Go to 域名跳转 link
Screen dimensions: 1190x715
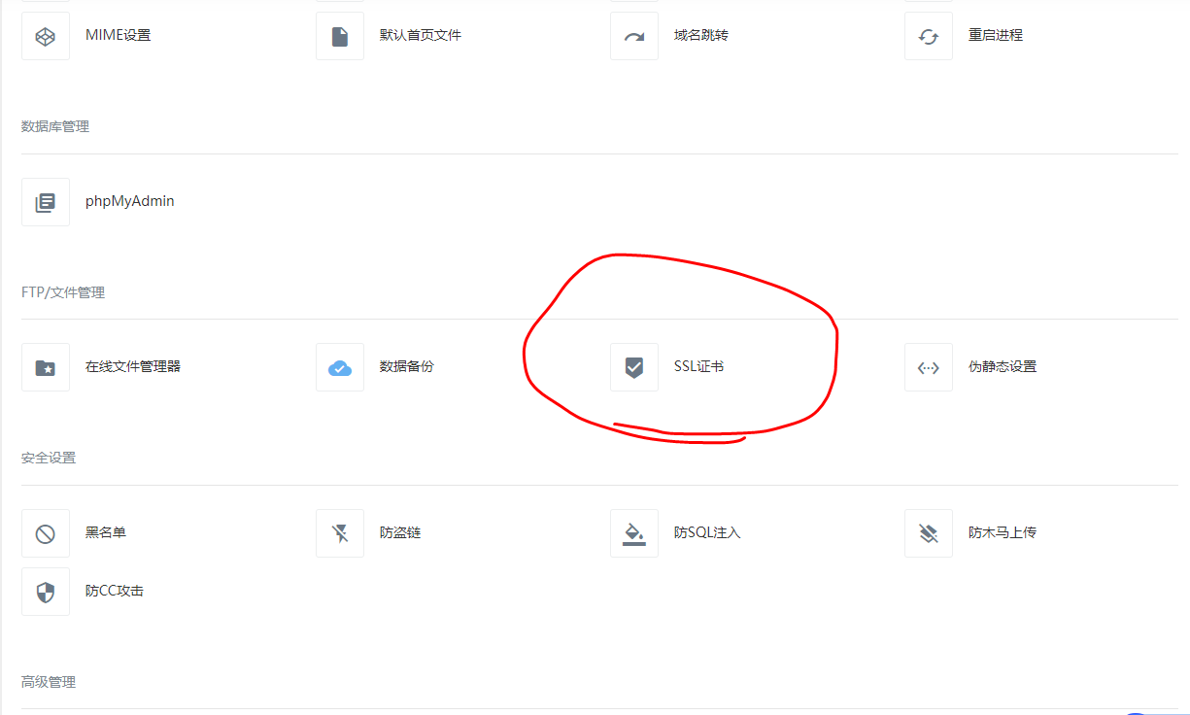701,35
